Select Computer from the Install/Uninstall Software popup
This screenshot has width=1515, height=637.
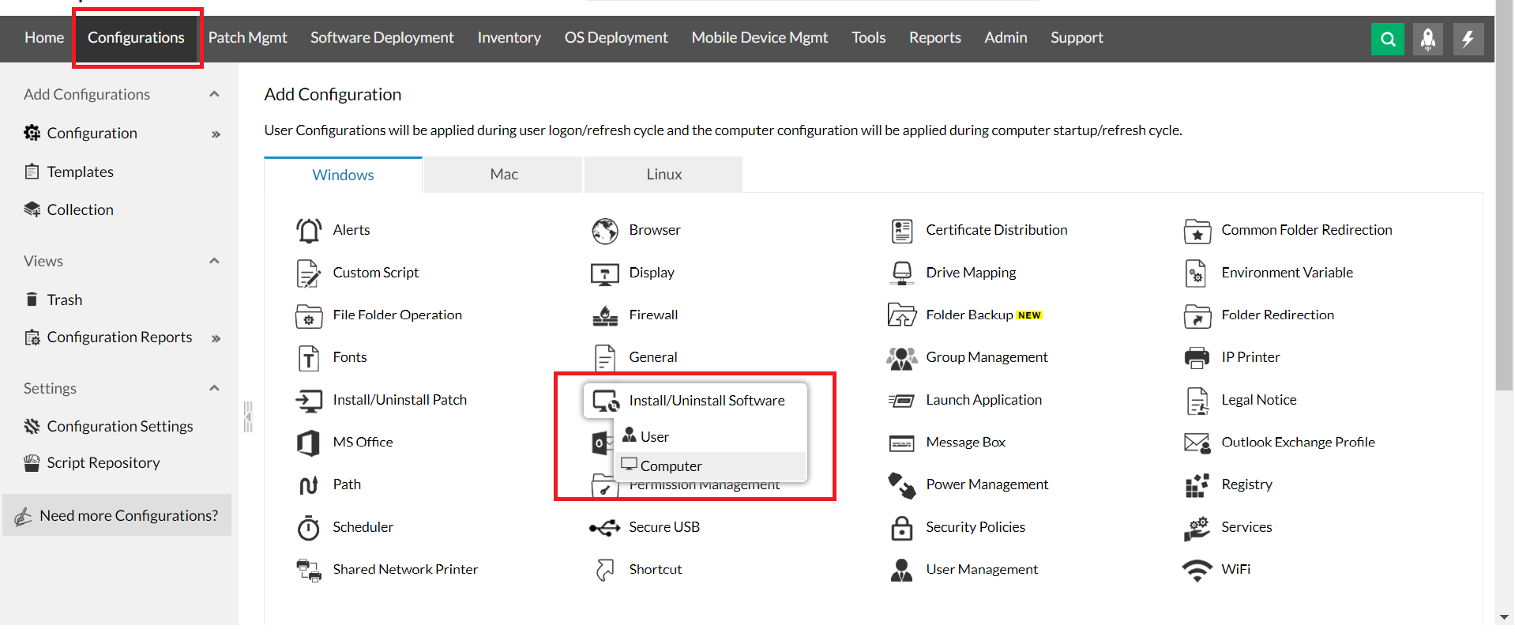click(671, 466)
